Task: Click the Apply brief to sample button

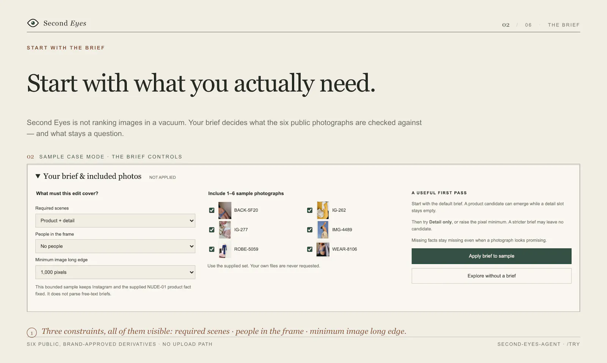Action: pos(491,256)
